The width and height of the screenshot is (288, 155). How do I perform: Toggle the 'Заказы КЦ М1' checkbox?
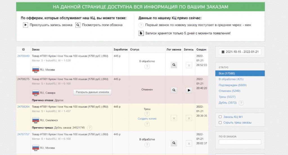click(220, 117)
